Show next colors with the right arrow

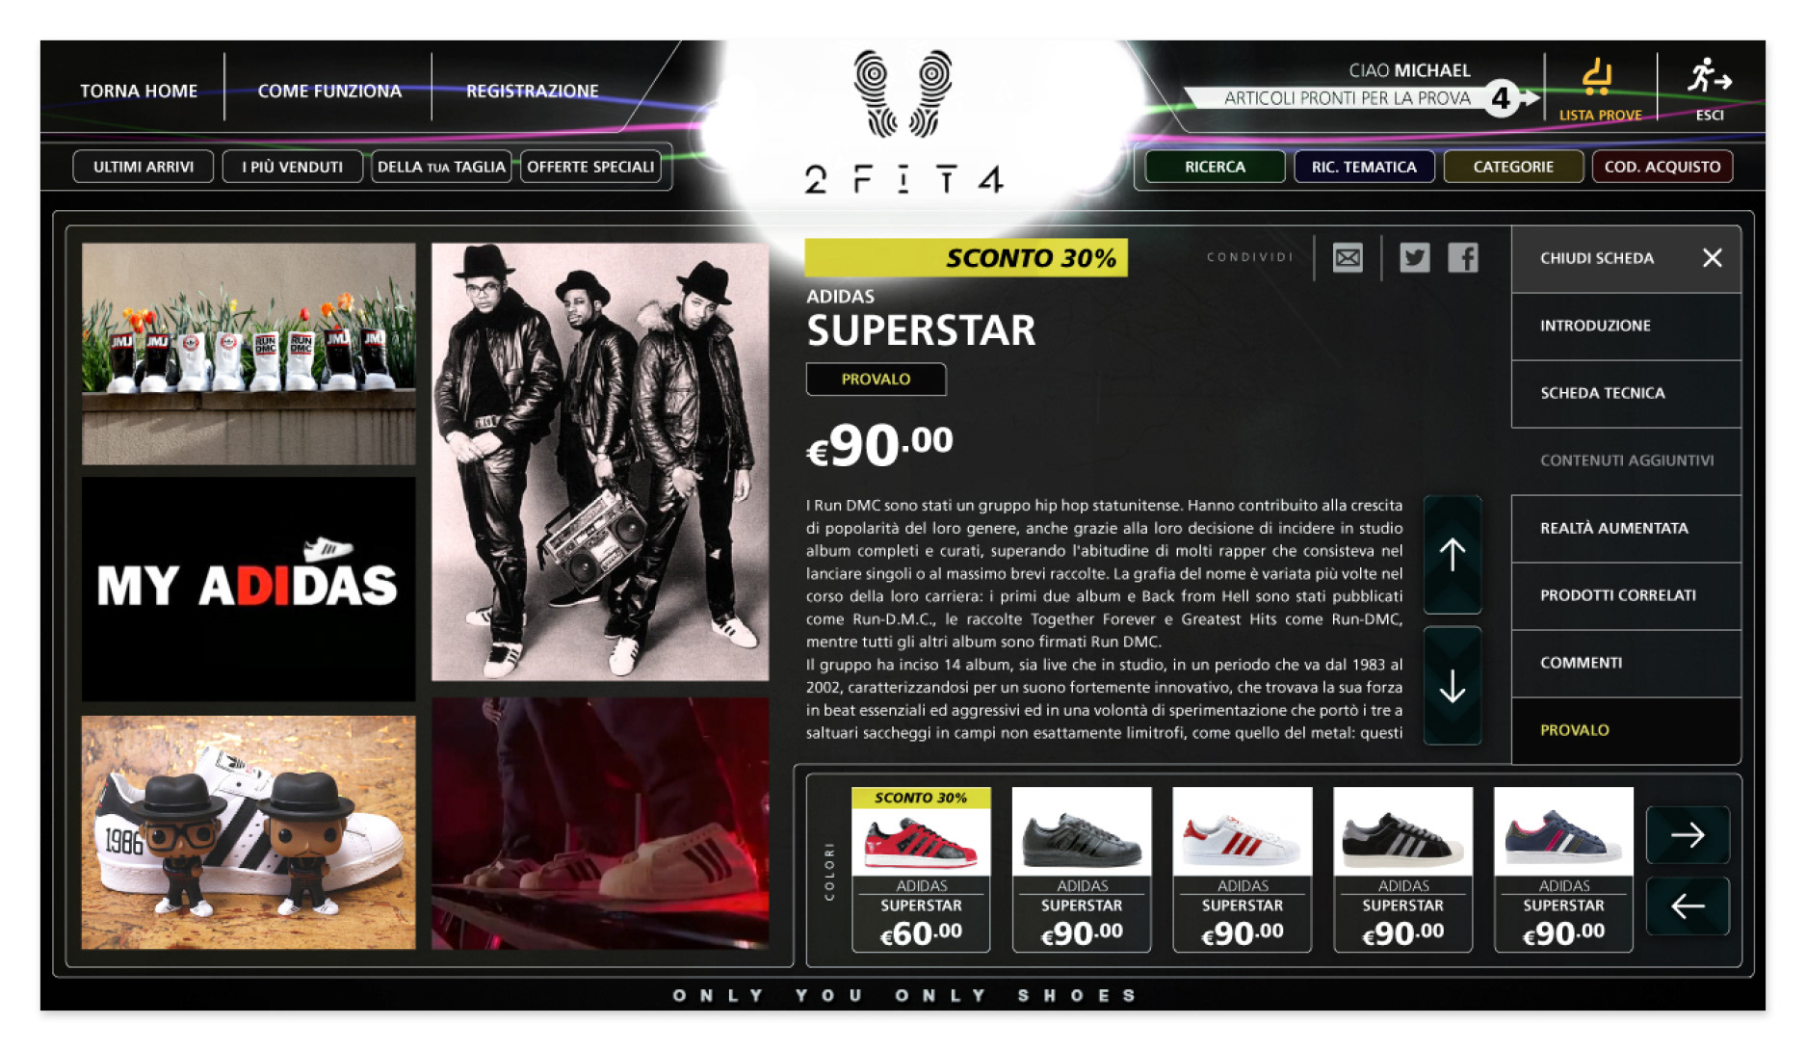(x=1688, y=835)
